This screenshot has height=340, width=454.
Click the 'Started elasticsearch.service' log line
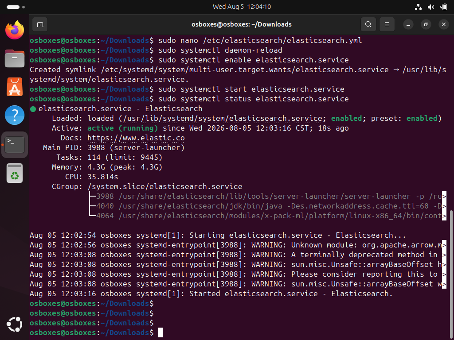[211, 294]
